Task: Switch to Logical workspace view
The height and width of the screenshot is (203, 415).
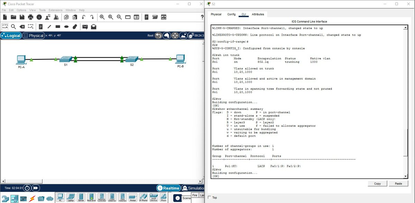Action: click(11, 36)
